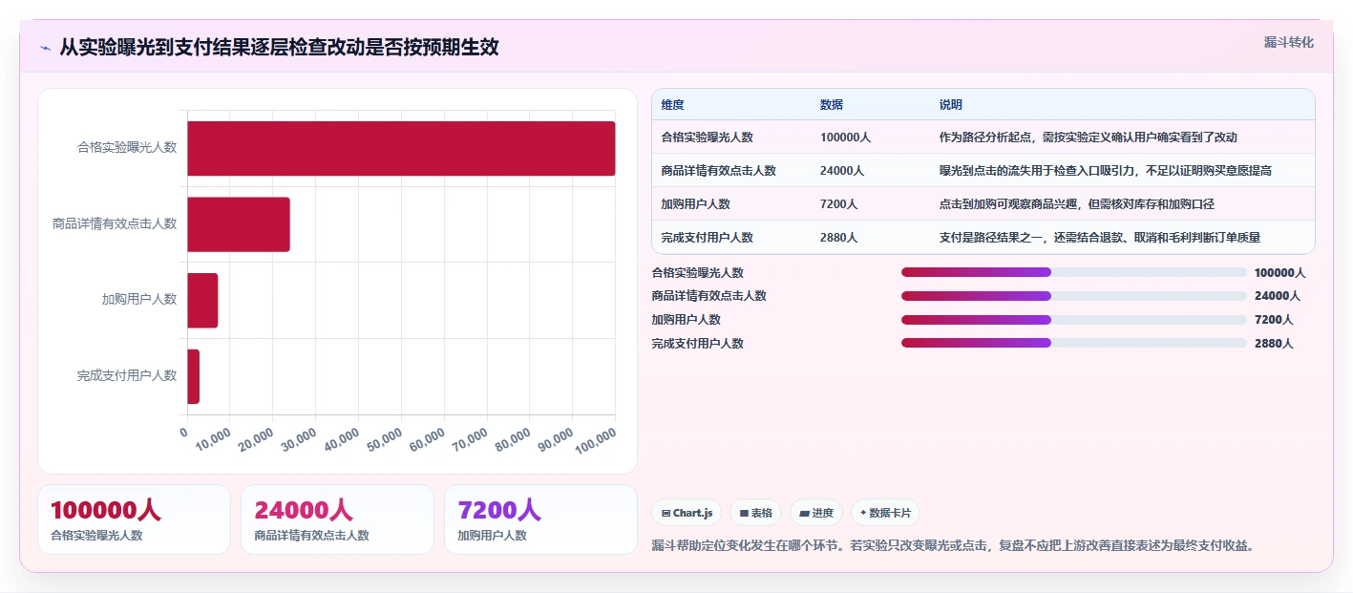Click the 加购用户人数 bar in the chart
This screenshot has width=1353, height=593.
coord(202,301)
